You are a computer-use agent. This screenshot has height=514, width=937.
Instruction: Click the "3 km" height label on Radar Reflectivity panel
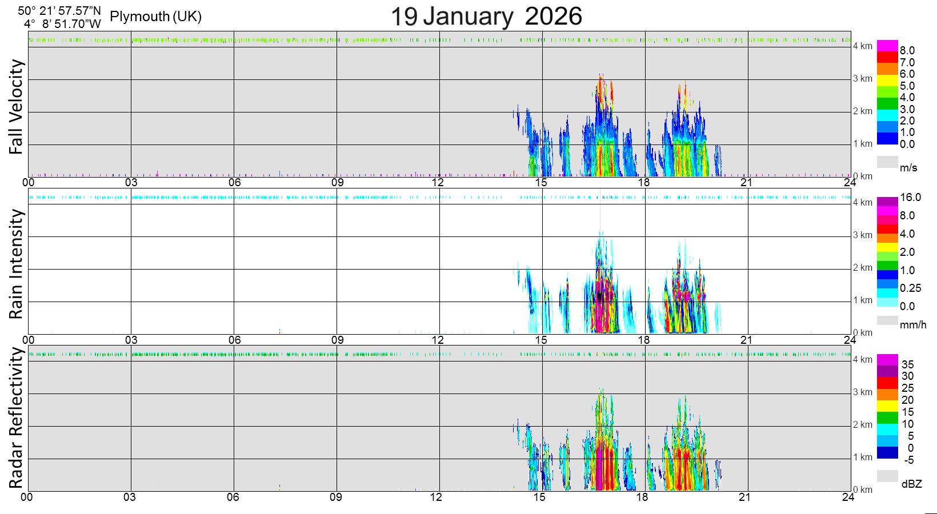coord(863,392)
